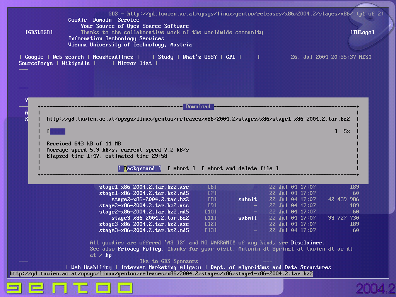Open stage2-x86-2004.2.tar.bz2.md5 file link
Viewport: 396px width, 297px height.
(144, 212)
